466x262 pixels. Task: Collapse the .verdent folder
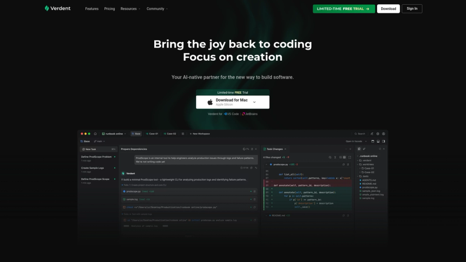(x=357, y=161)
